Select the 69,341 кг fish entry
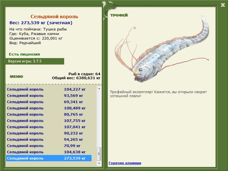This screenshot has width=228, height=171. point(49,102)
